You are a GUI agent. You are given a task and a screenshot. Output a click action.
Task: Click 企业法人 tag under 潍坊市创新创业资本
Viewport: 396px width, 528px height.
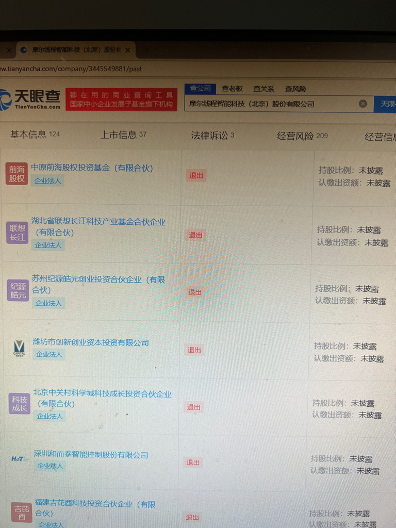49,354
